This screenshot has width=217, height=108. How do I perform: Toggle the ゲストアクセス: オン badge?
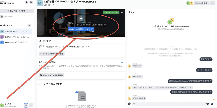[111, 12]
